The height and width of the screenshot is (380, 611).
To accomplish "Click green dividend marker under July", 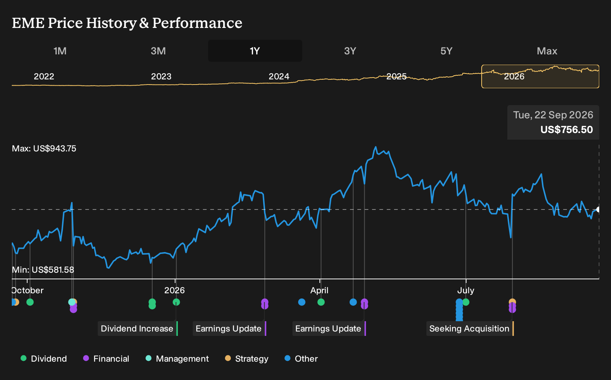I will pos(466,302).
